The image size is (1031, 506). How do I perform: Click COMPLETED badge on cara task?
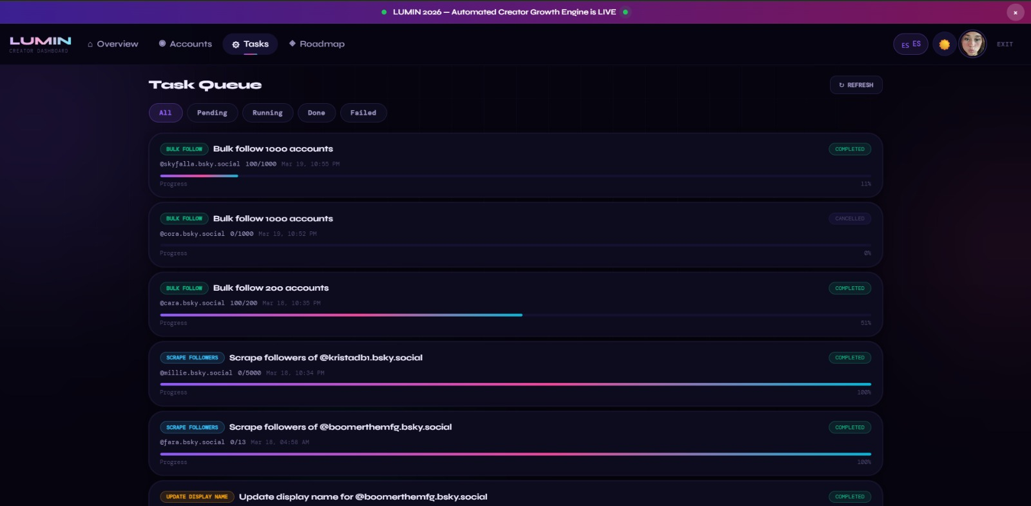pos(850,288)
